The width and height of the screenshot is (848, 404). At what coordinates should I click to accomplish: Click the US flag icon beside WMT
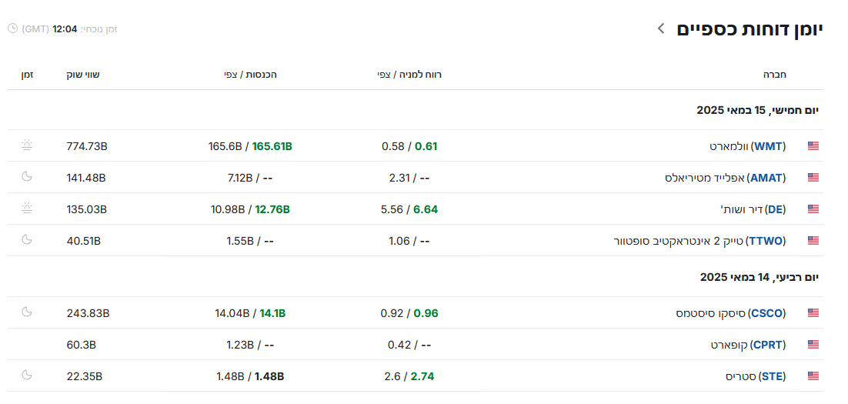click(813, 146)
